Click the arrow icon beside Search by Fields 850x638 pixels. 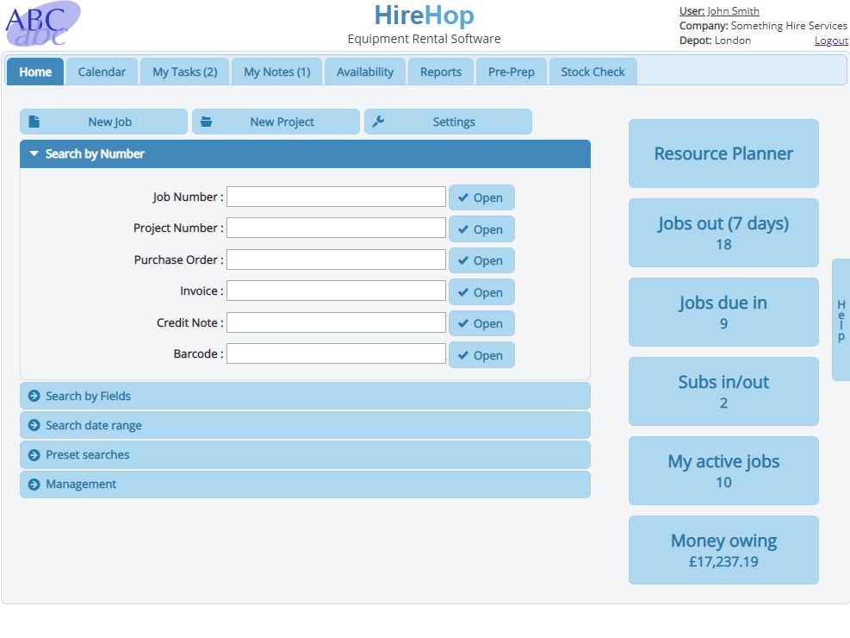pos(34,396)
